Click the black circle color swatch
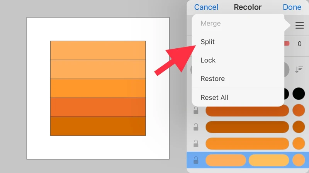The height and width of the screenshot is (173, 309). [299, 94]
